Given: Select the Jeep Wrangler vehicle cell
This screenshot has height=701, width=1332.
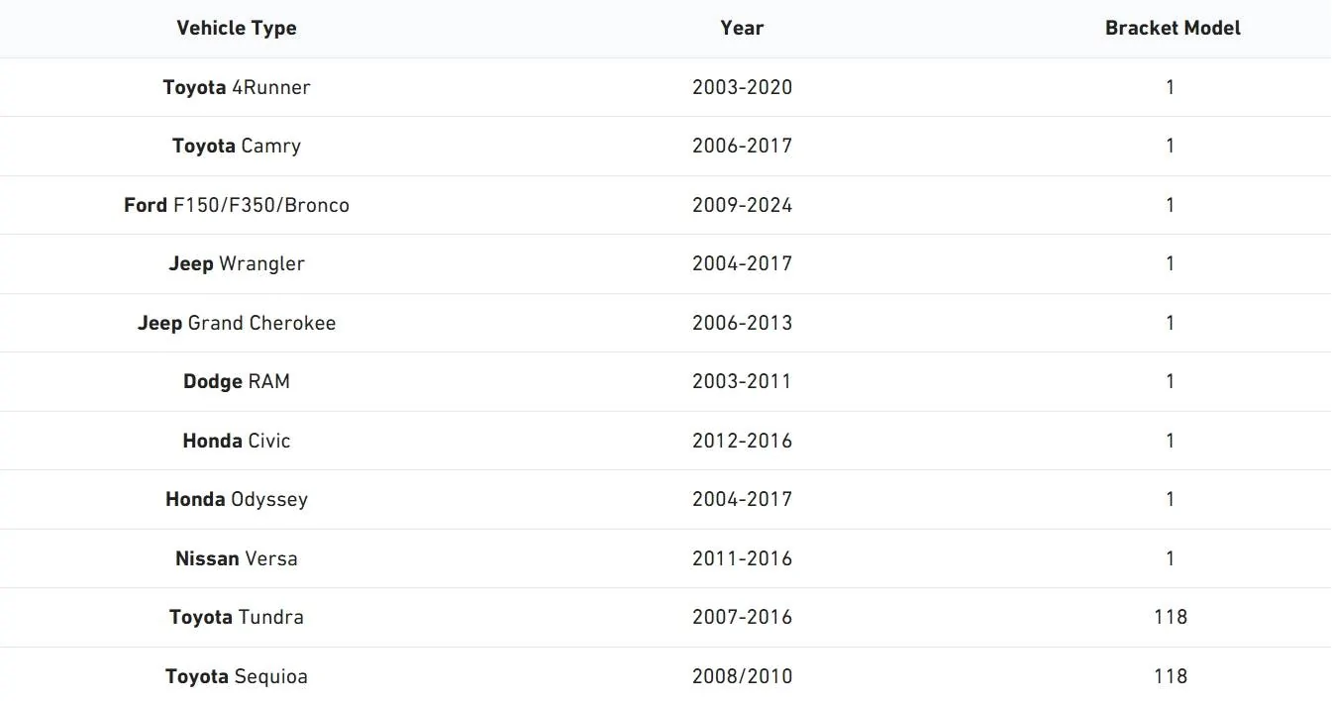Looking at the screenshot, I should (x=237, y=263).
